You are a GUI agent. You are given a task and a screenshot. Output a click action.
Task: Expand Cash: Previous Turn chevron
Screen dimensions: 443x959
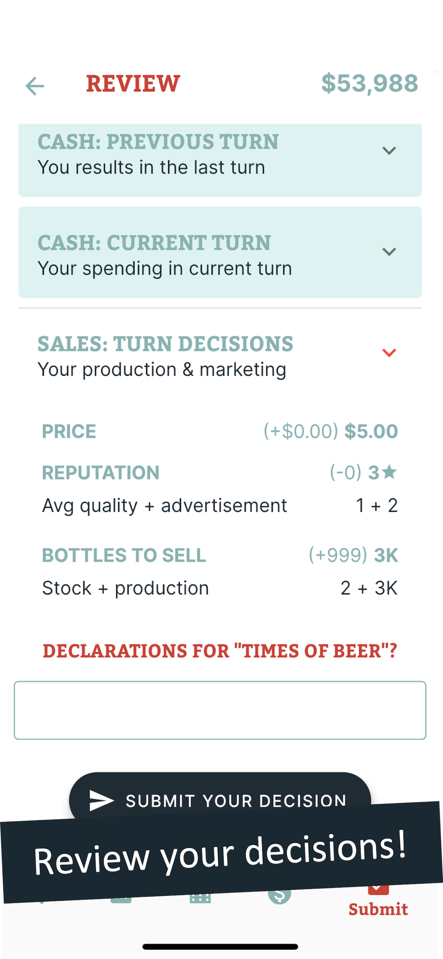coord(389,151)
